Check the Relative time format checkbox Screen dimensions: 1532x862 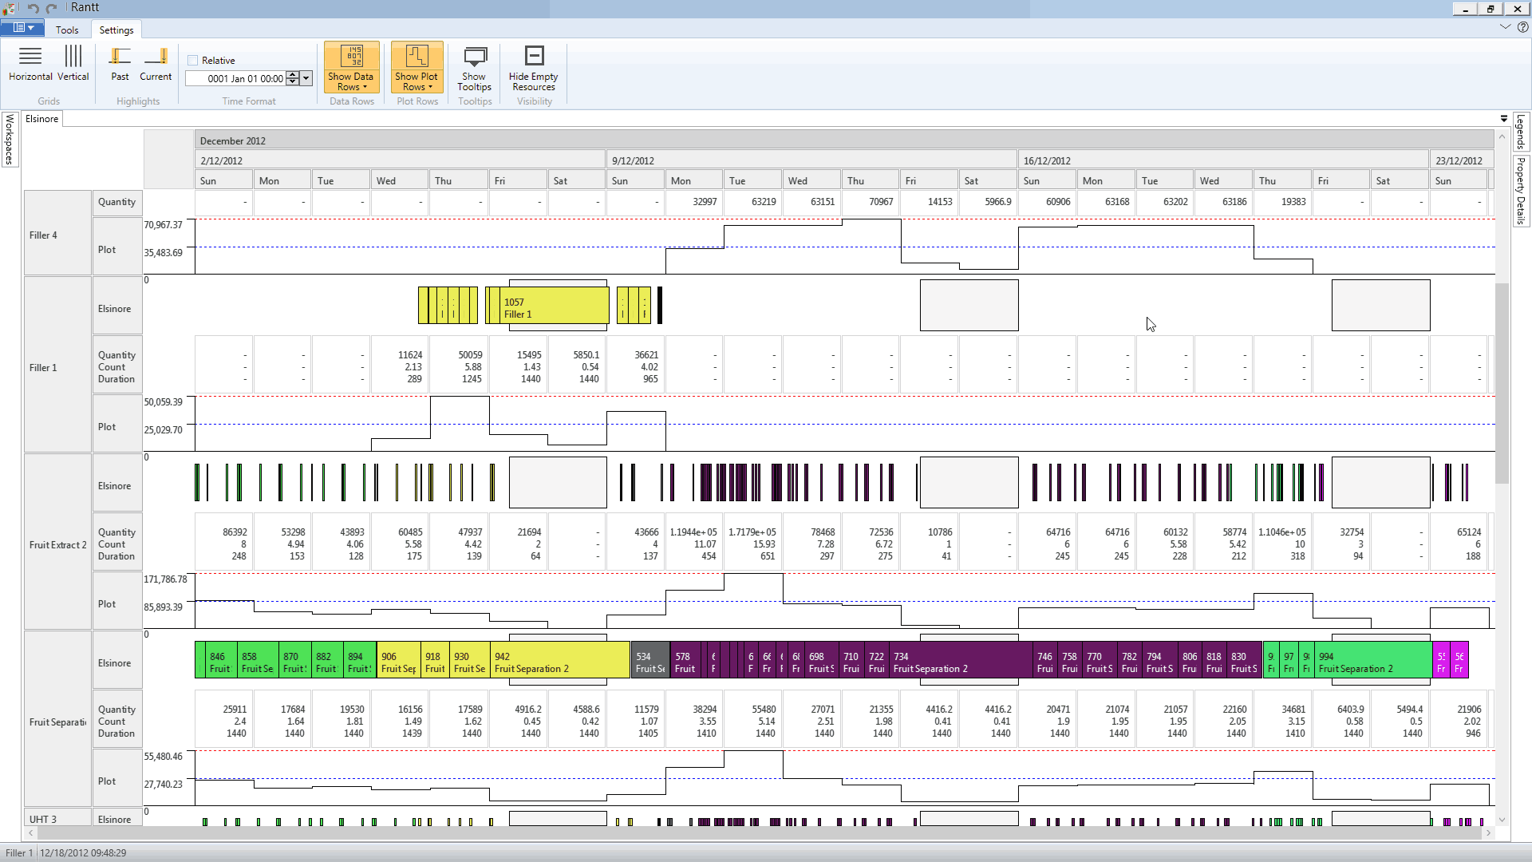(192, 61)
